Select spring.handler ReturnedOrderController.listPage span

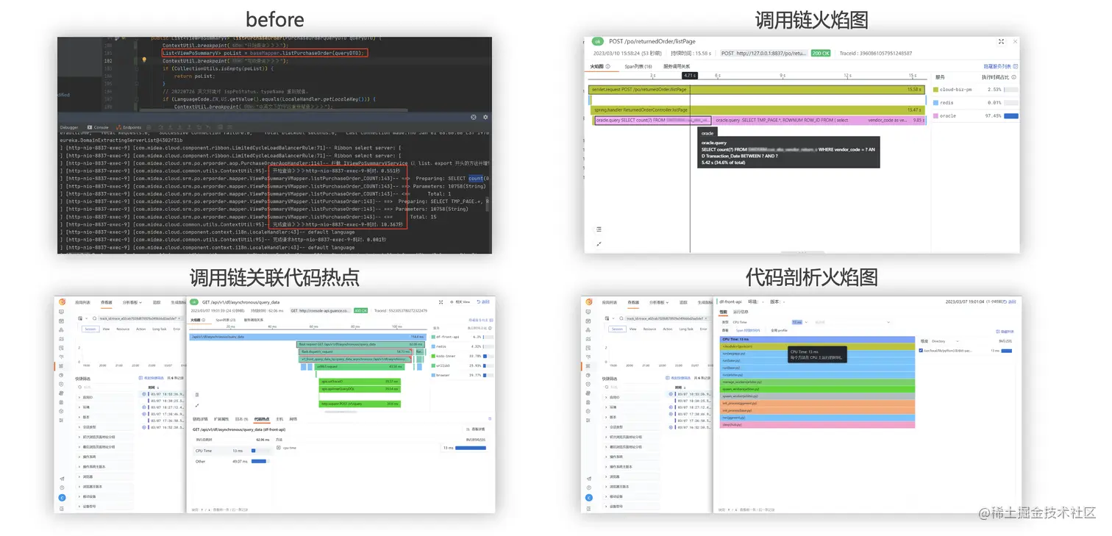click(758, 110)
